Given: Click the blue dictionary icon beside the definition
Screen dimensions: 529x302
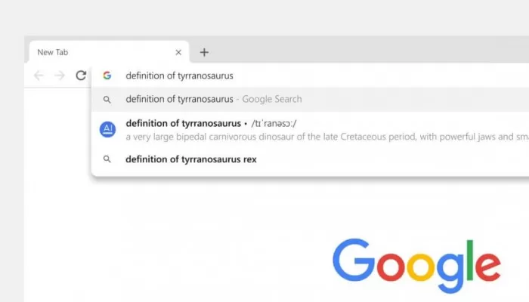Looking at the screenshot, I should [107, 129].
